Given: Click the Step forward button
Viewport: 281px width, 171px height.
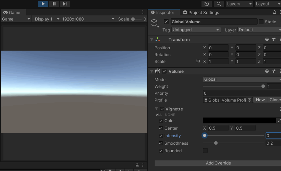Looking at the screenshot, I should [x=64, y=4].
